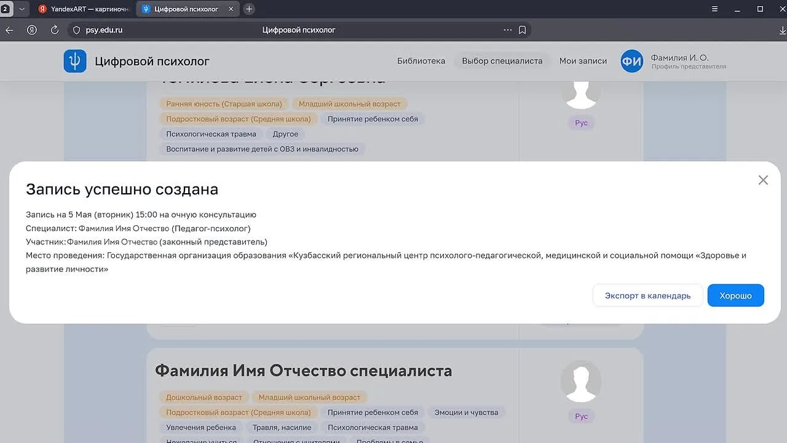Open the three-dots page menu in the address bar

click(507, 30)
